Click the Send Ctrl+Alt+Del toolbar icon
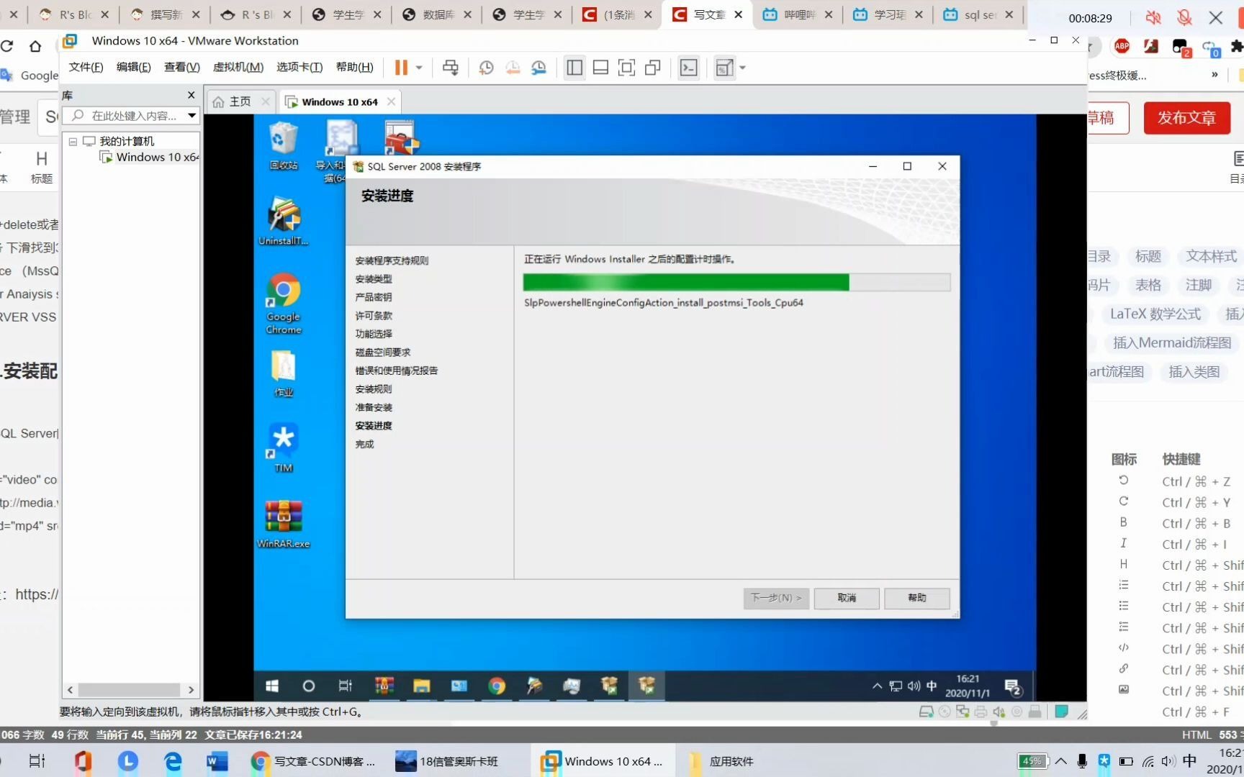The image size is (1244, 777). (x=451, y=68)
